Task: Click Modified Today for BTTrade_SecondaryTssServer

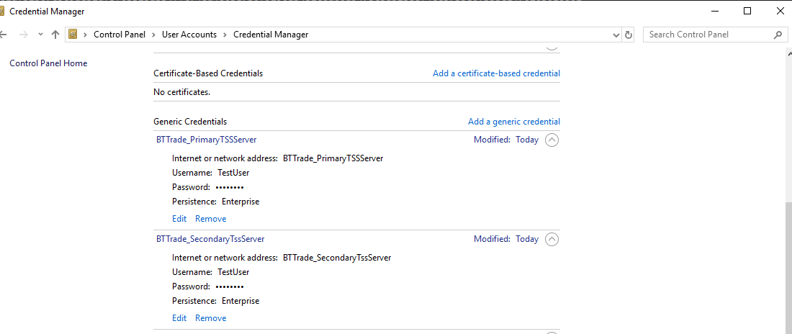Action: 506,238
